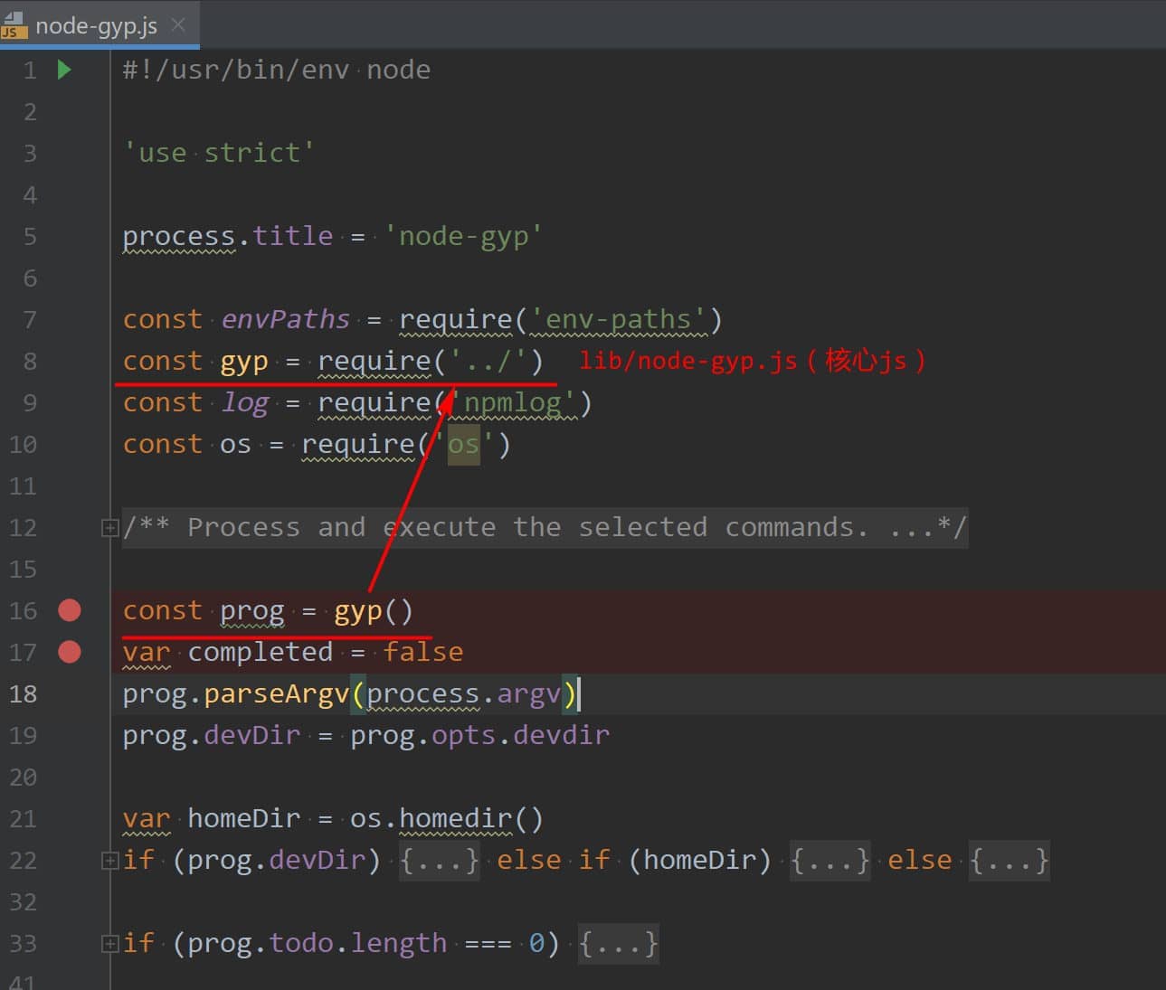Click the 'npmlog' string

pyautogui.click(x=513, y=402)
